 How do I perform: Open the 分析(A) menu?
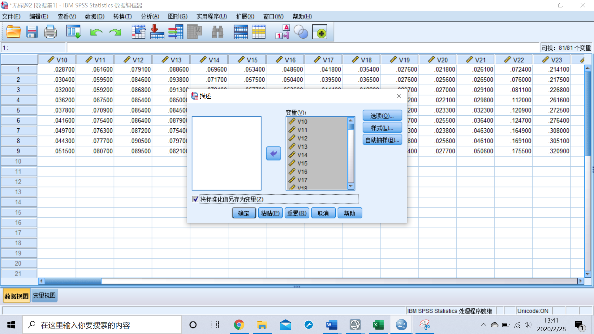pyautogui.click(x=150, y=16)
